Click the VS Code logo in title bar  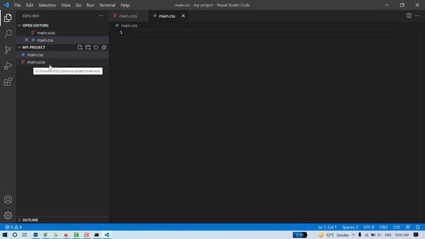coord(6,5)
